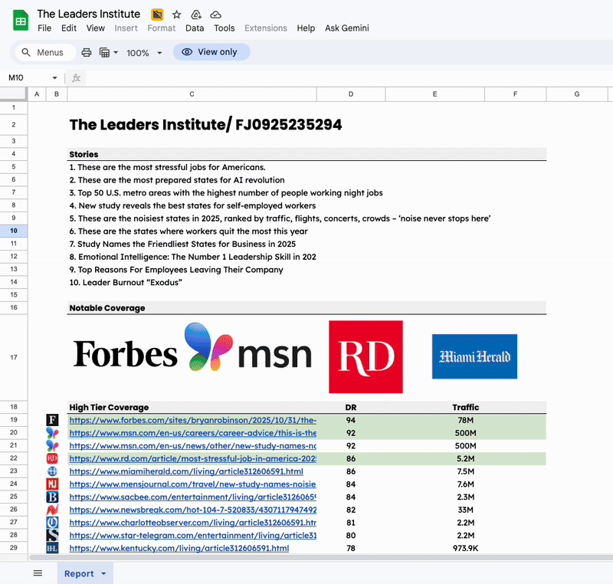Open the search Menus box

(x=44, y=52)
